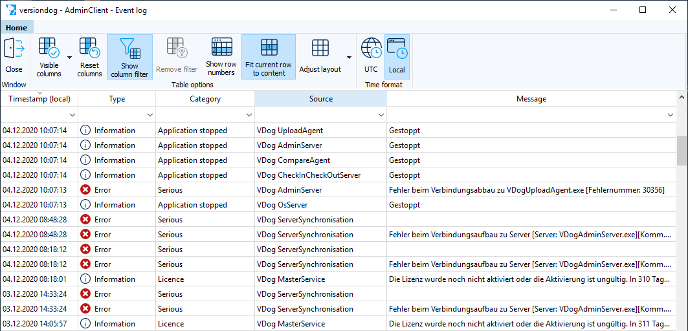This screenshot has width=688, height=331.
Task: Click info icon in VDog CompareAgent row
Action: coord(85,160)
